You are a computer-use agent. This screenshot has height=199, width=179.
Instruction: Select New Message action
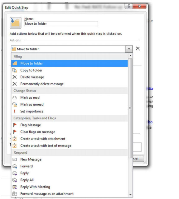(70, 159)
